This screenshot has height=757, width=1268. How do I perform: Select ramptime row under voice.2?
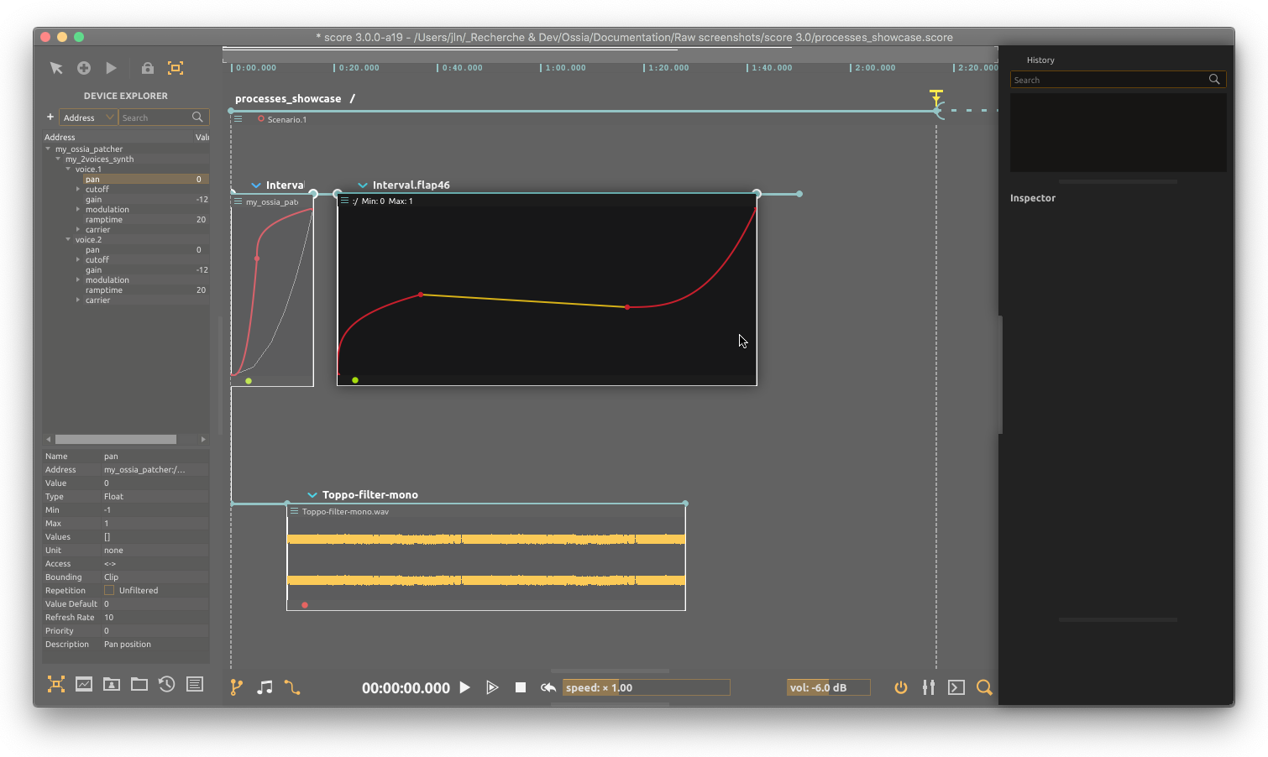pos(126,290)
